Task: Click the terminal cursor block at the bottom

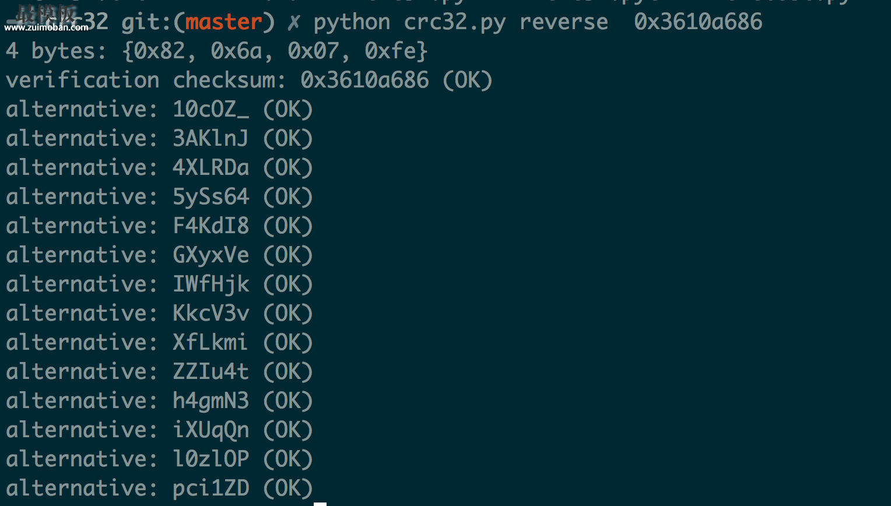Action: pyautogui.click(x=320, y=504)
